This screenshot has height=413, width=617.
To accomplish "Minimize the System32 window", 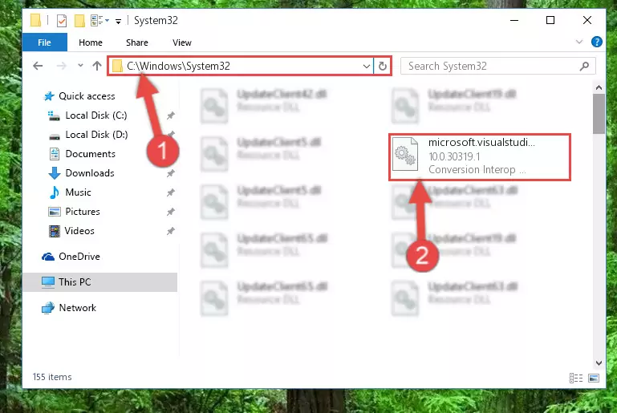I will pos(514,21).
